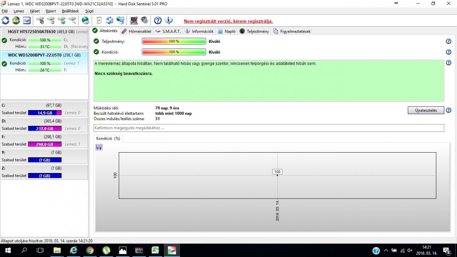This screenshot has height=257, width=457.
Task: Click status bar text Állapot utoljára frissítve
Action: click(x=46, y=241)
